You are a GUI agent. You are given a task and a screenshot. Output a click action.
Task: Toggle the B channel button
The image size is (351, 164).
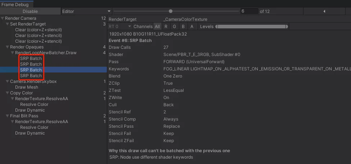point(183,27)
